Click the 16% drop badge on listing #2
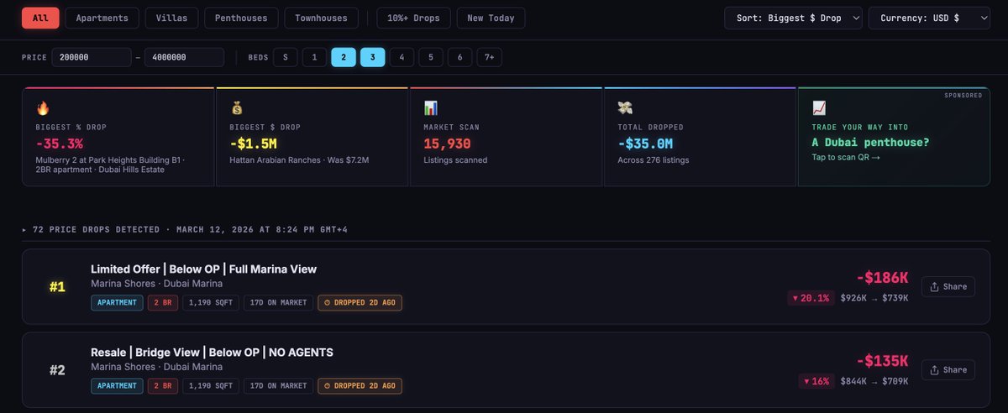 click(x=816, y=381)
